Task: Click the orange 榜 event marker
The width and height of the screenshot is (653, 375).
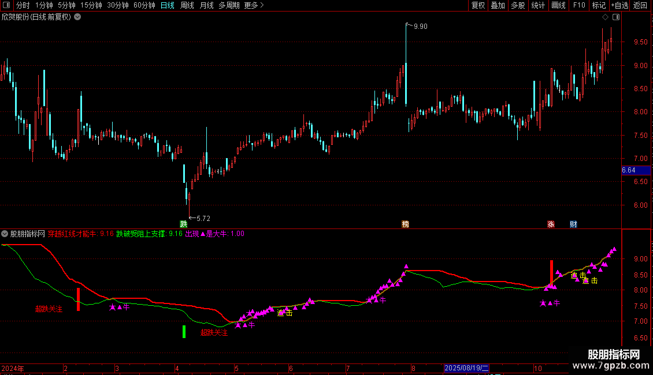Action: [405, 224]
